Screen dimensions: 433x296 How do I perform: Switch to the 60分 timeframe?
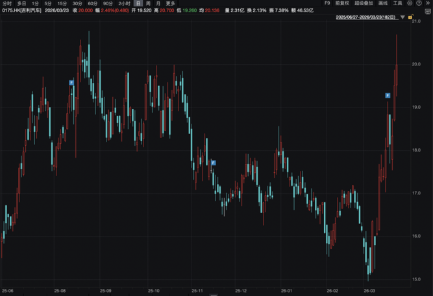(93, 3)
